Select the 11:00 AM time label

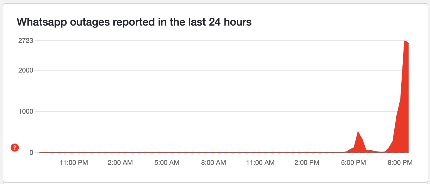[260, 163]
